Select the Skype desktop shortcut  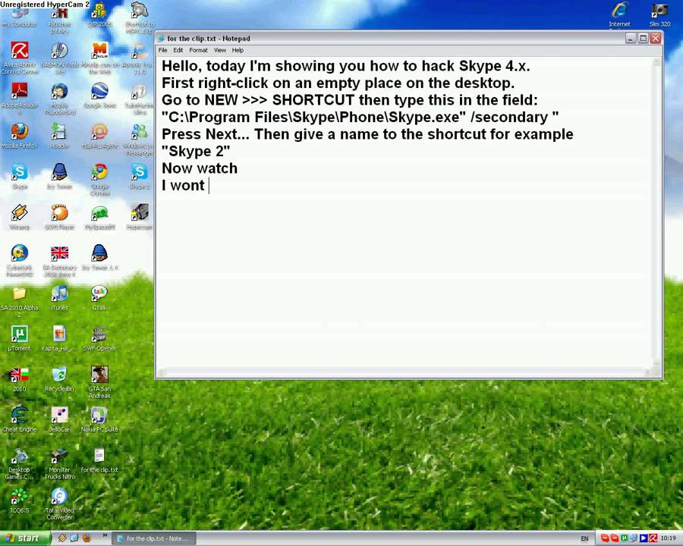tap(20, 177)
